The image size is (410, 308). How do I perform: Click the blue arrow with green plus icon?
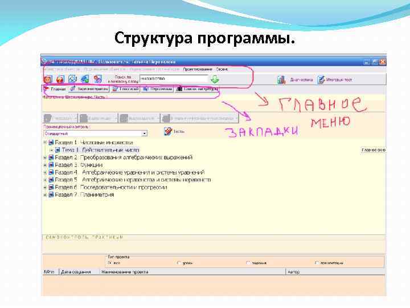point(85,79)
